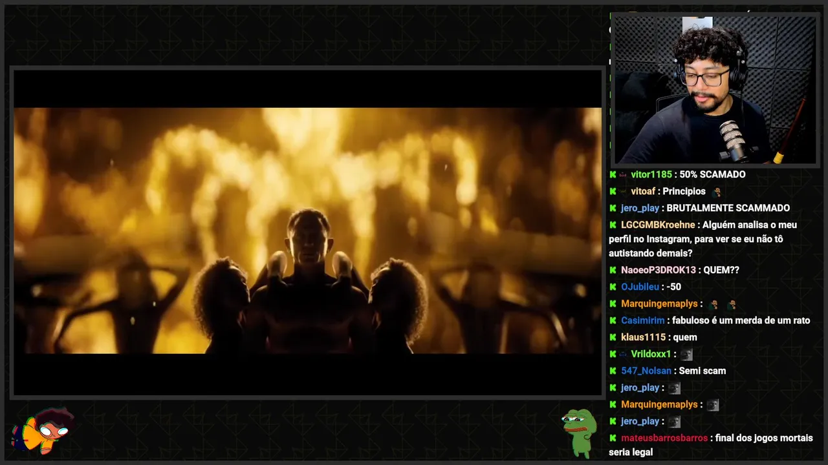Open mateusbarrosbarros's chat profile
The width and height of the screenshot is (828, 465).
click(x=664, y=438)
